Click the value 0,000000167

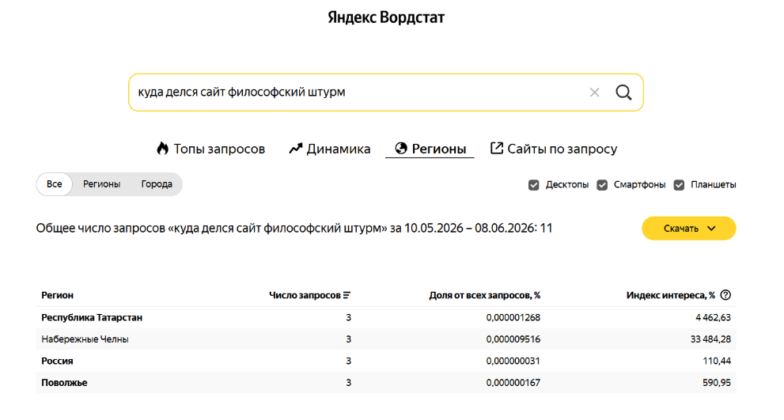click(x=513, y=383)
